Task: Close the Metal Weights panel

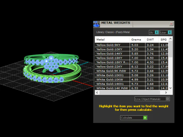Action: click(x=171, y=24)
